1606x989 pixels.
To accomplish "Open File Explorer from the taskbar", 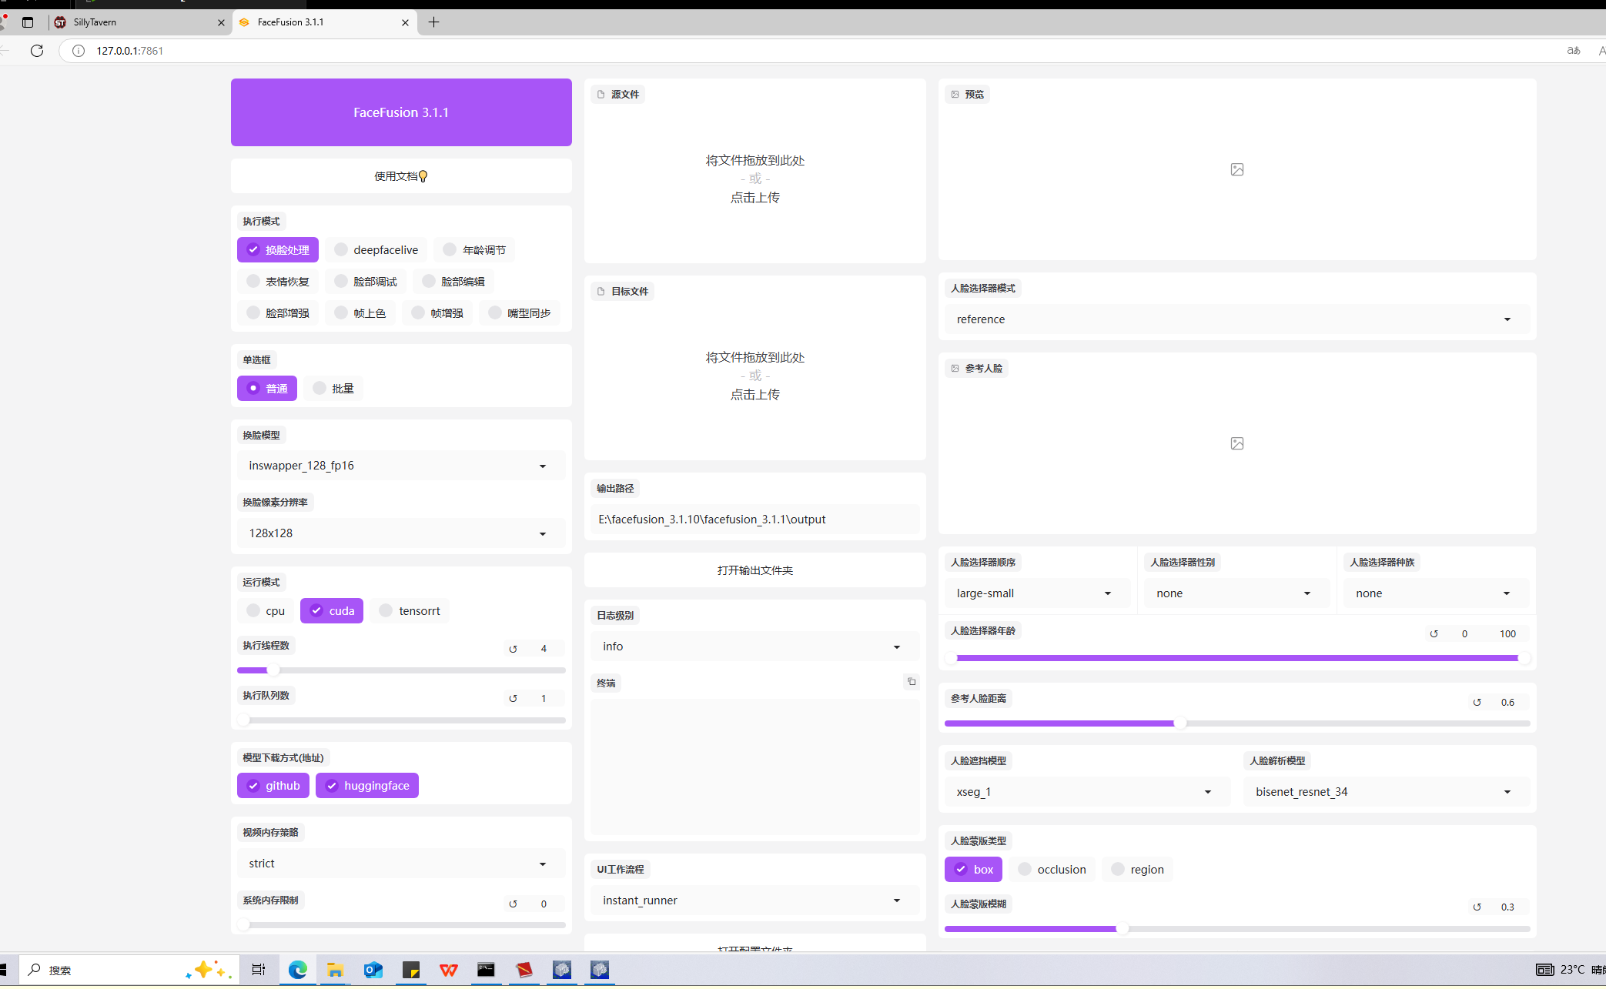I will point(335,970).
